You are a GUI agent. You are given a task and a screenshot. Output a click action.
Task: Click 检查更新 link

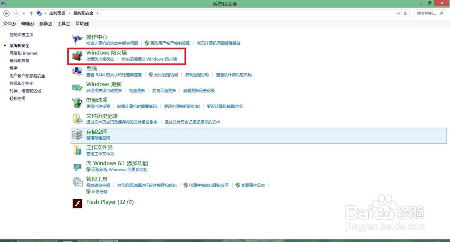click(137, 91)
